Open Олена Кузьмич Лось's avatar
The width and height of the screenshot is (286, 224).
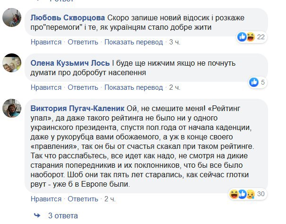[11, 64]
